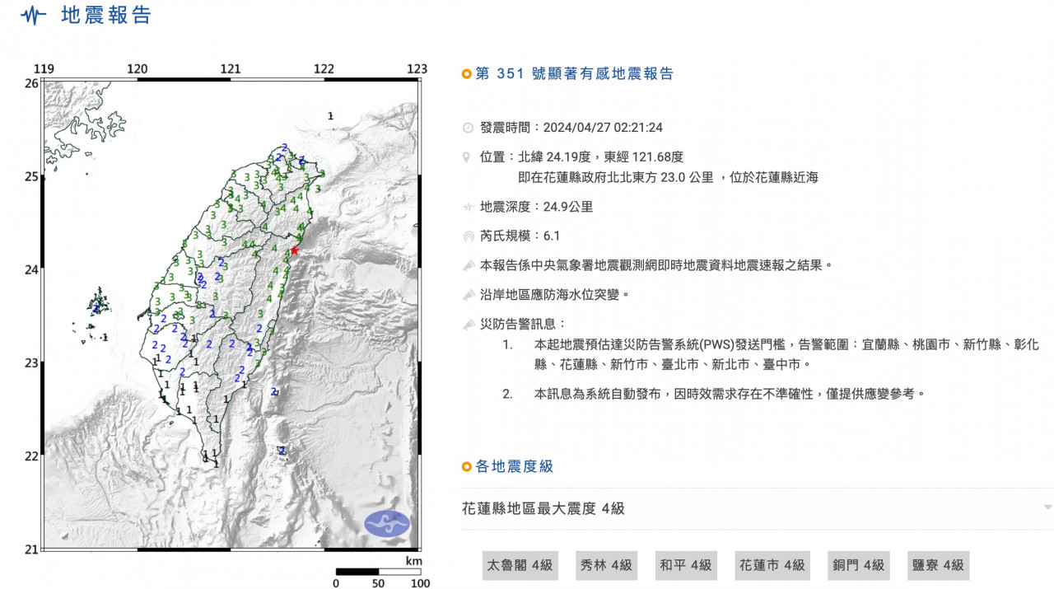Open the 第 351 號顯著有感地震報告 title
This screenshot has height=589, width=1054.
tap(574, 74)
